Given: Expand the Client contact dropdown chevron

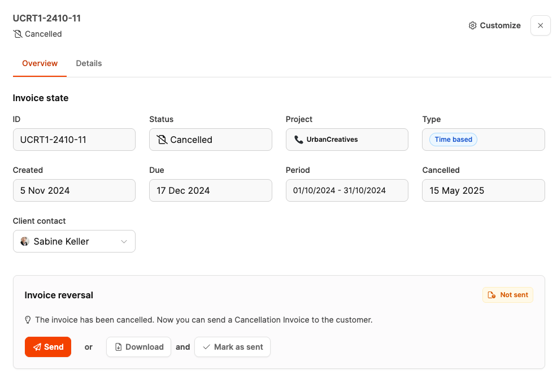Looking at the screenshot, I should pos(124,241).
